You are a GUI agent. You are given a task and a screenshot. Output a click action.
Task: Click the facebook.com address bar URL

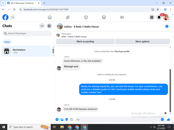(46, 9)
